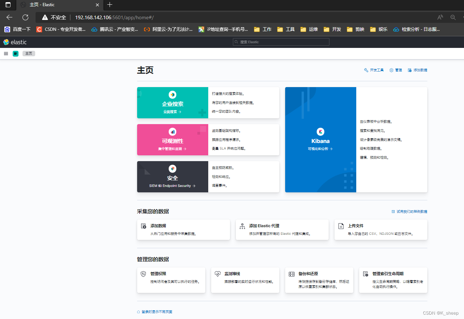Open the 添加 Elastic 代理 card
Viewport: 464px width, 319px height.
[282, 230]
